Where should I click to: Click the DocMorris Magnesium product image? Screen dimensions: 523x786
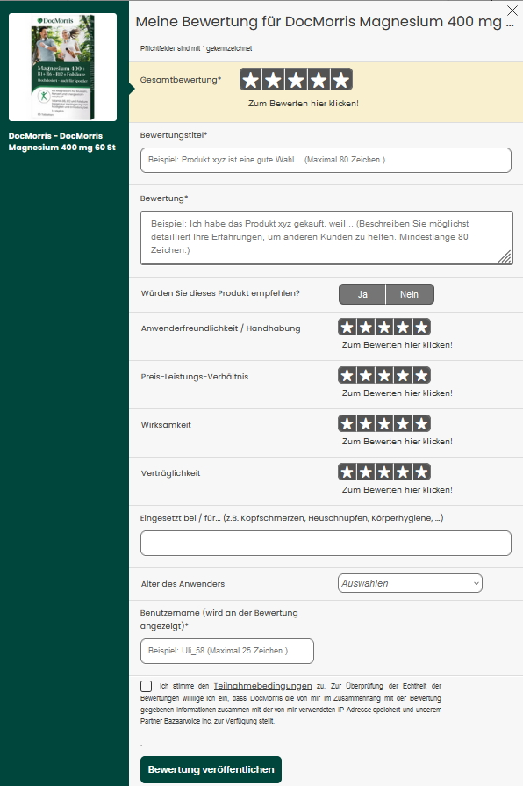coord(62,67)
